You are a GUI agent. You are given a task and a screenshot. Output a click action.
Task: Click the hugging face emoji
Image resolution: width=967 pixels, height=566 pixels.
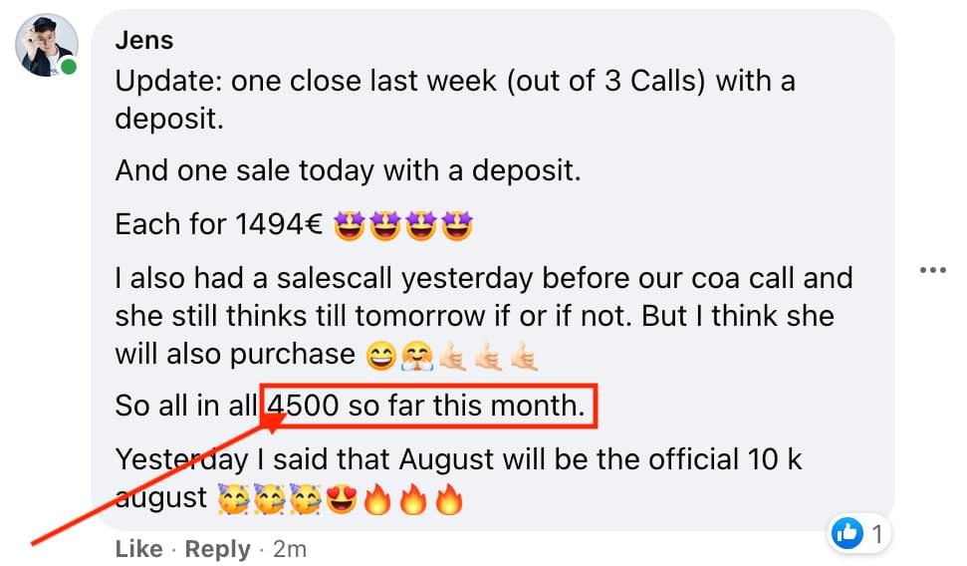point(414,354)
